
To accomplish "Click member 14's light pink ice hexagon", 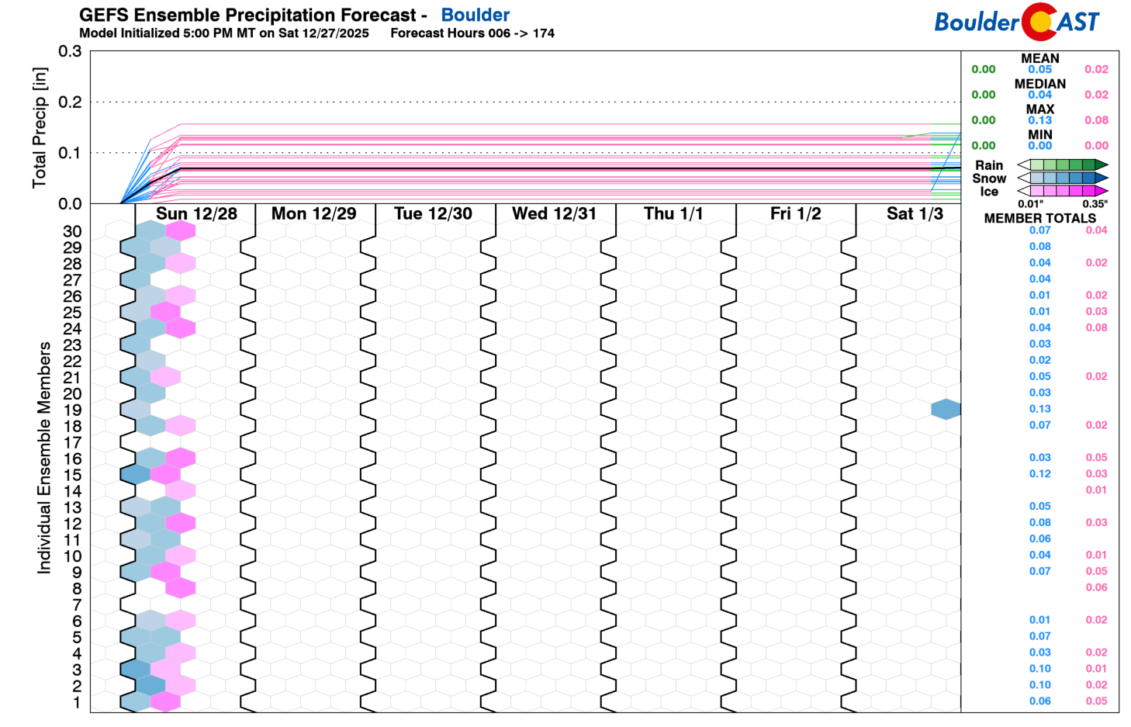I will click(180, 490).
